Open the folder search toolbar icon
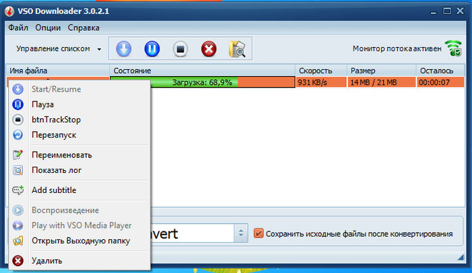This screenshot has height=273, width=472. tap(237, 49)
